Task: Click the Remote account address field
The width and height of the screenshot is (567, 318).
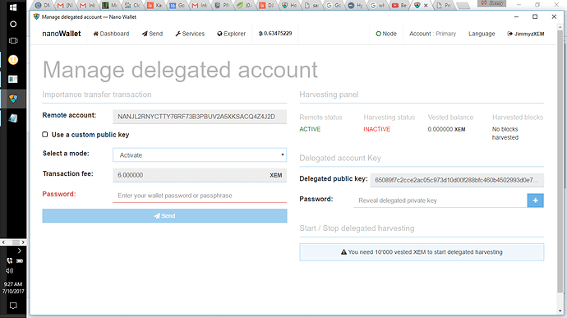Action: [x=200, y=117]
